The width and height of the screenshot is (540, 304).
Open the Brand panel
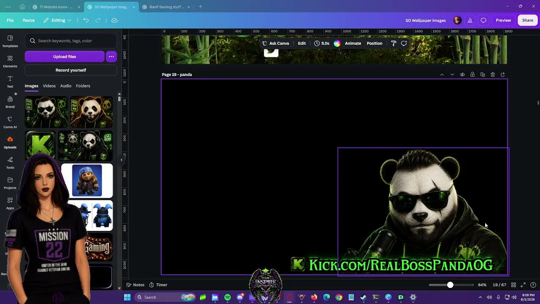(10, 102)
